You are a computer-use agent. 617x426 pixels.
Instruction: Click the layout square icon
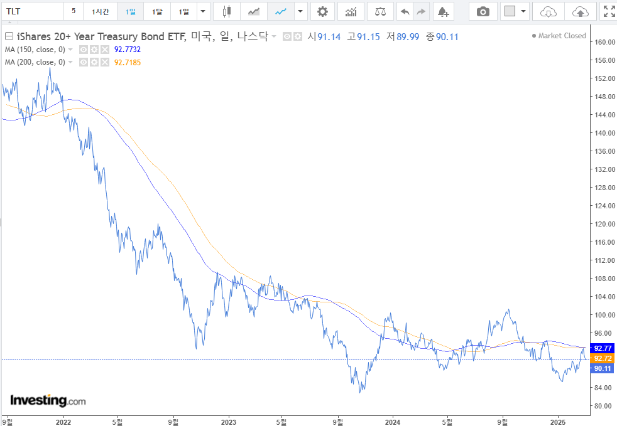(x=510, y=11)
